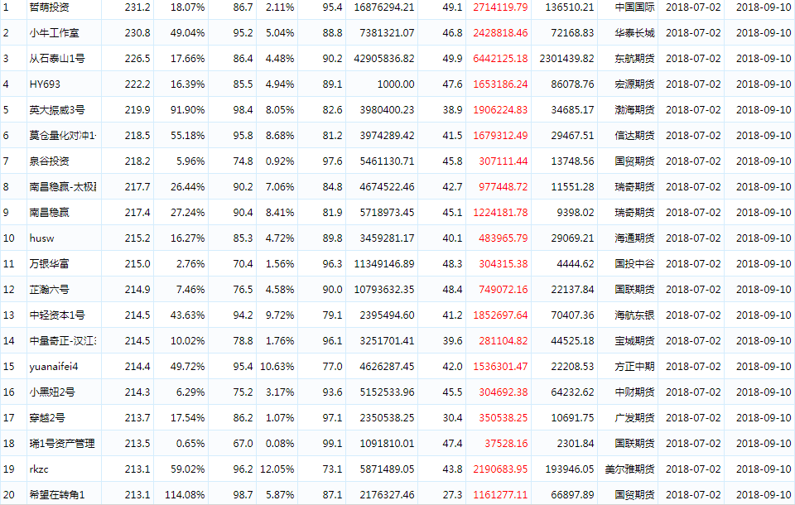Select the score 226.5

[137, 59]
